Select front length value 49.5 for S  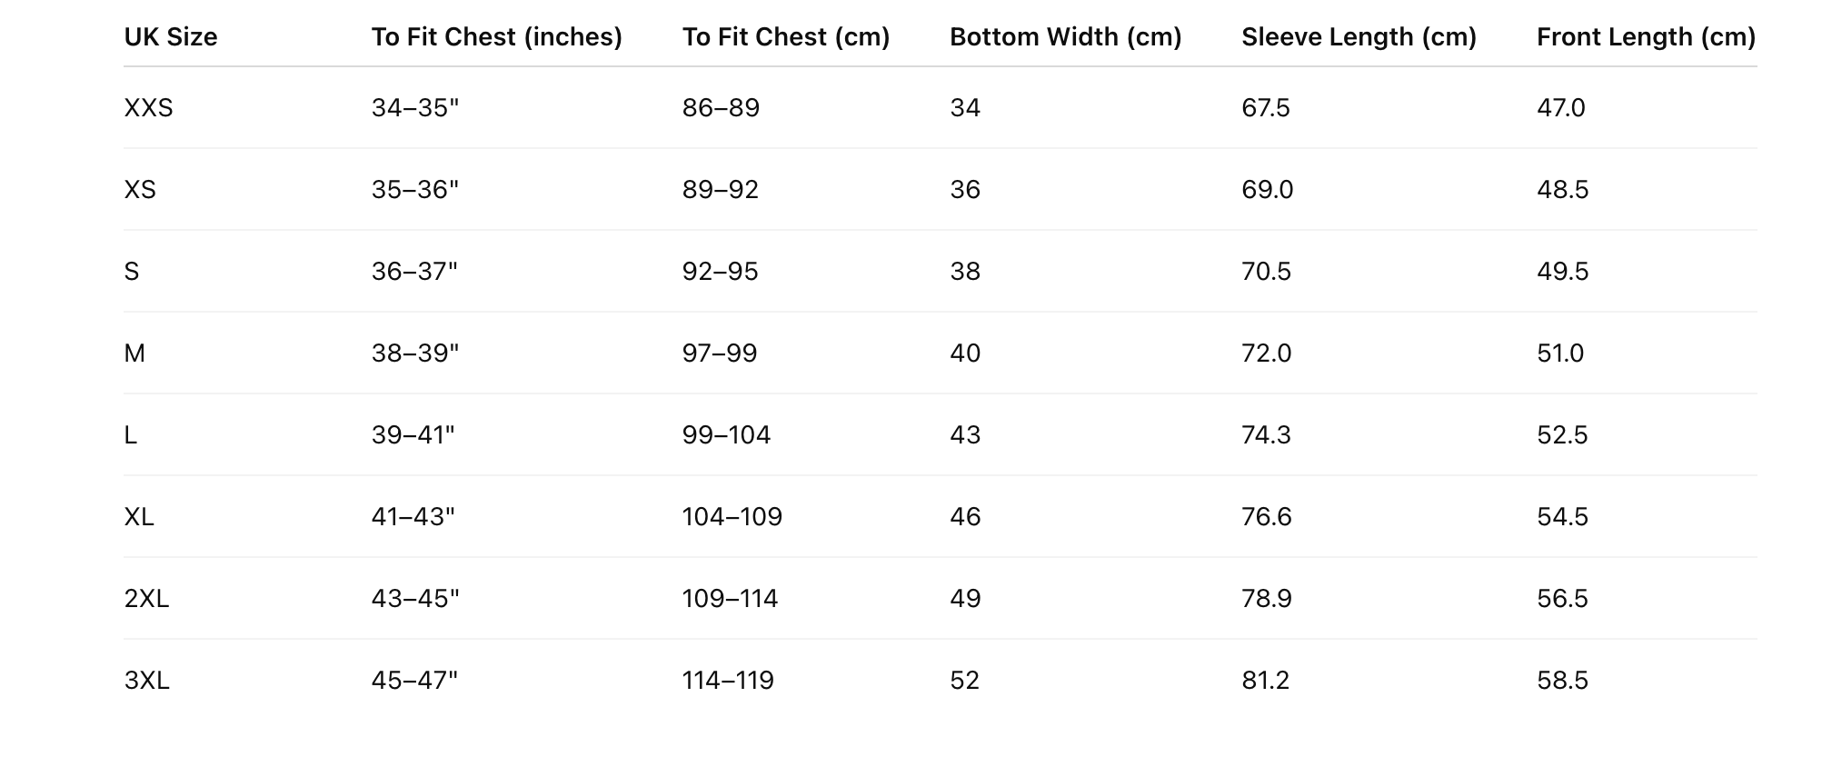[1562, 272]
